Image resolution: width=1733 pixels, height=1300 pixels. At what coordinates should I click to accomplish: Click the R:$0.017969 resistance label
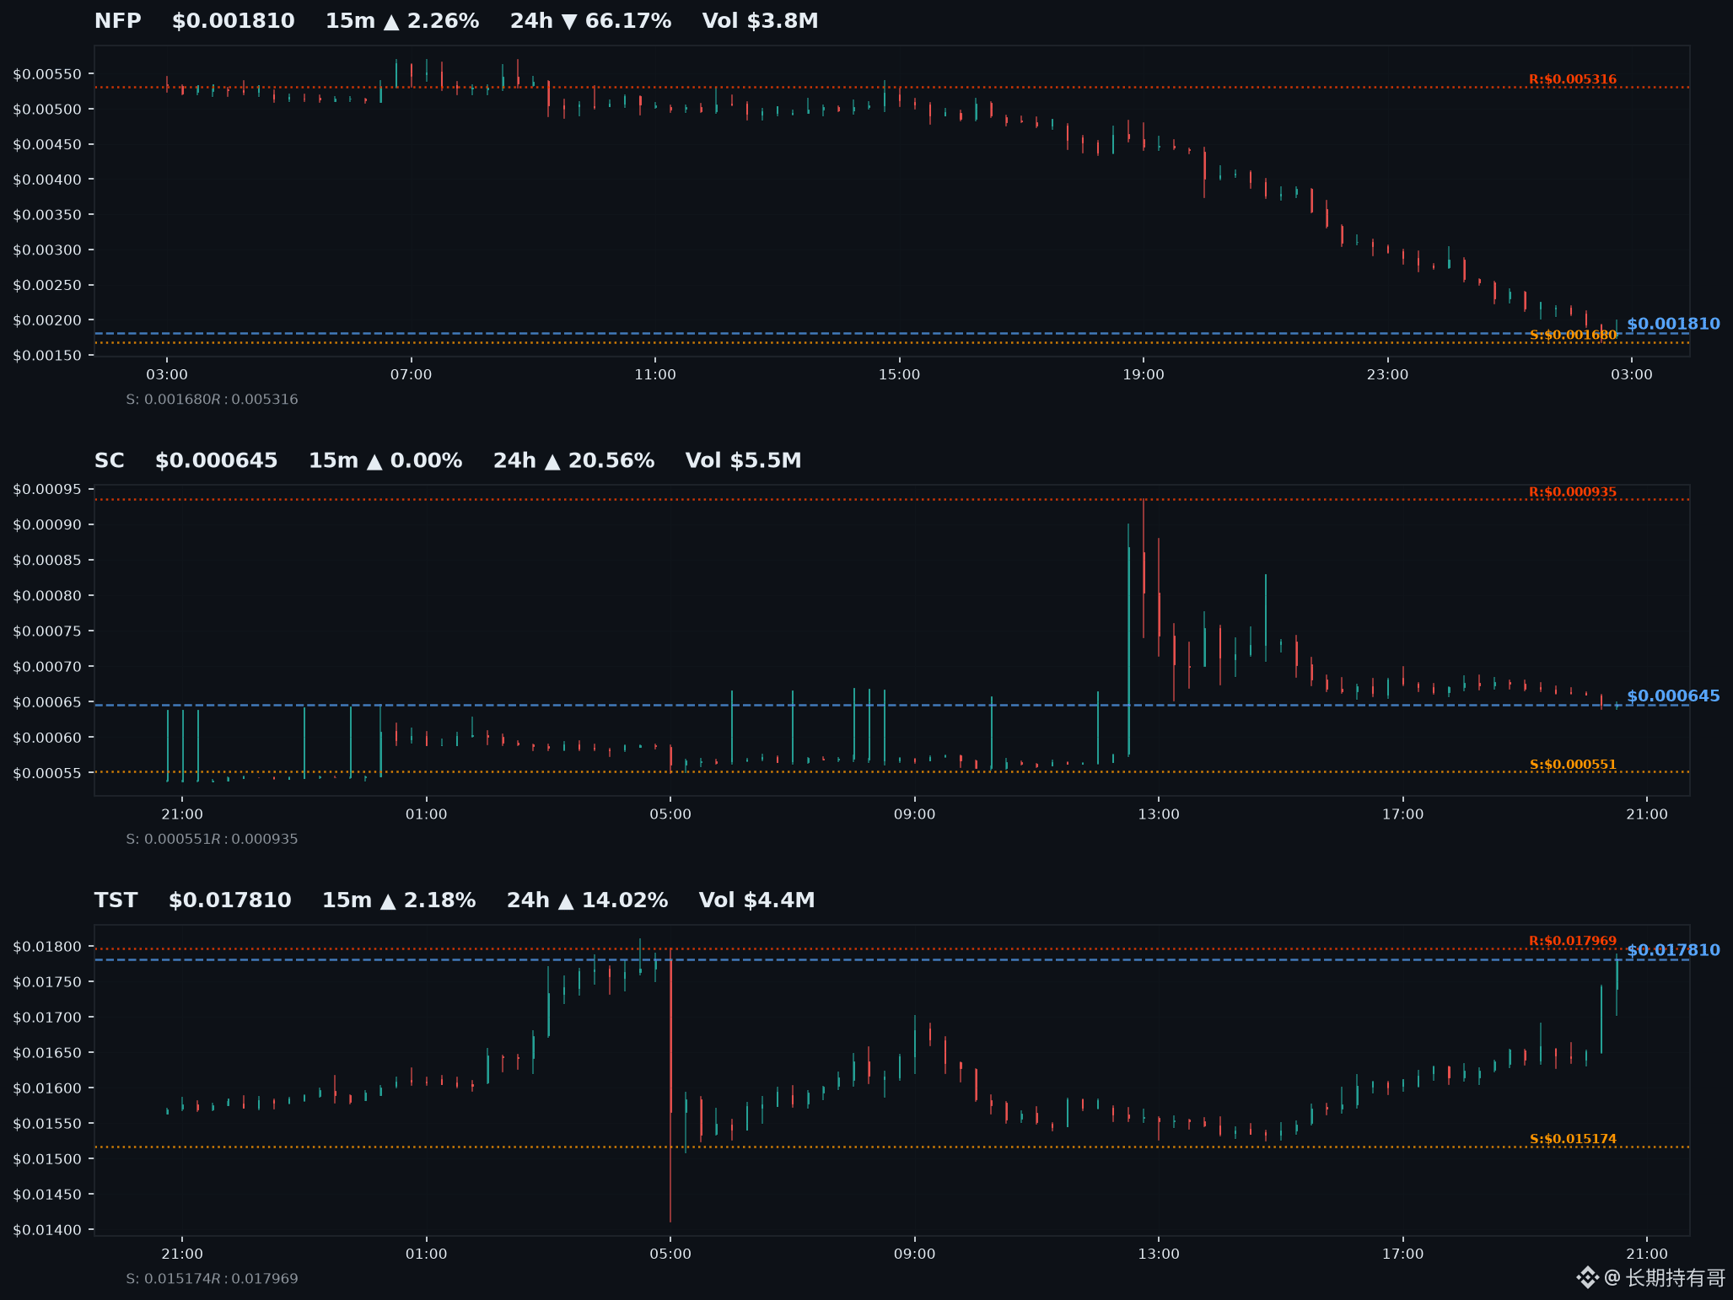(x=1573, y=941)
